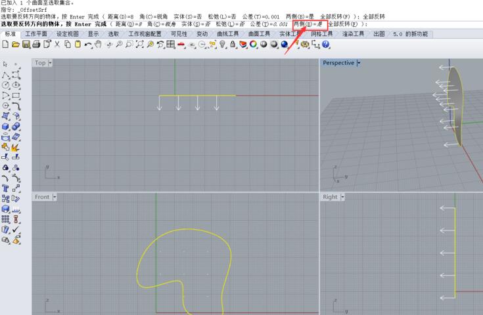Click the light bulb hide objects icon
Image resolution: width=483 pixels, height=315 pixels.
223,44
